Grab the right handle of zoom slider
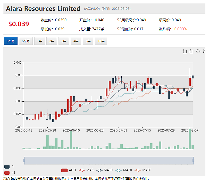 (193, 161)
